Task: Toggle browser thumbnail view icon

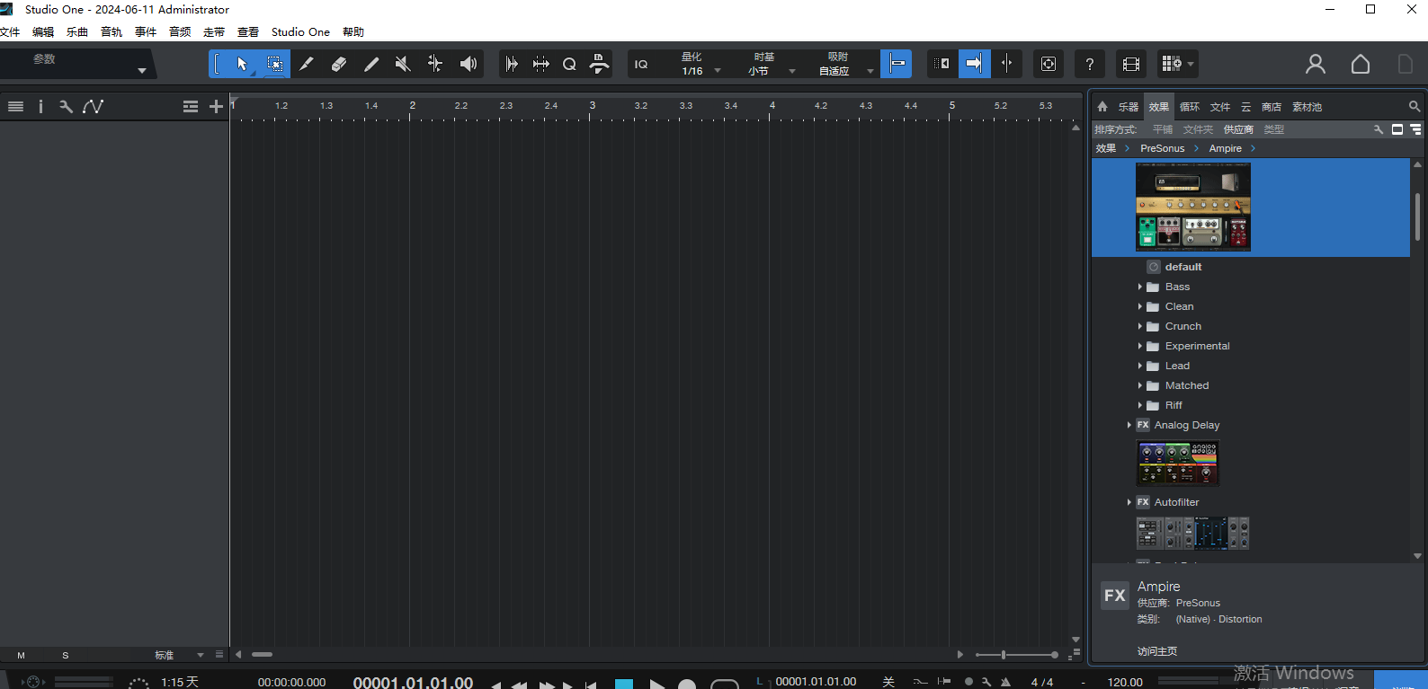Action: 1397,129
